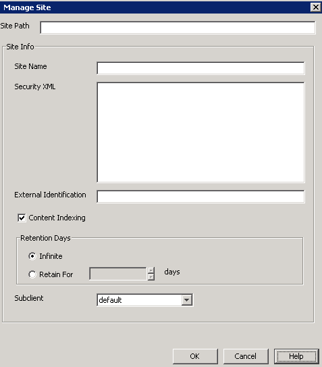Select the Infinite retention radio button
322x367 pixels.
[x=32, y=256]
